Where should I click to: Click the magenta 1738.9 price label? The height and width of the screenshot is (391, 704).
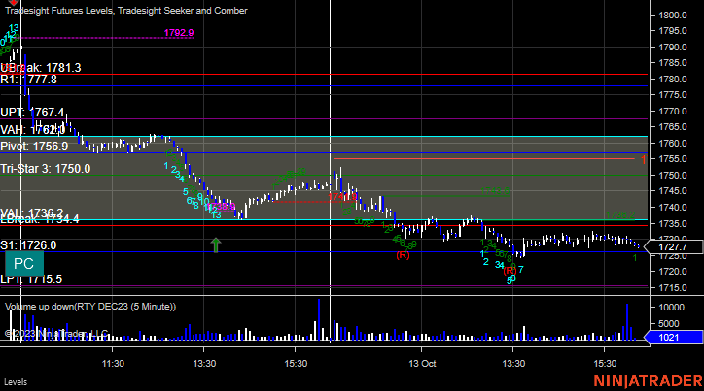(222, 207)
